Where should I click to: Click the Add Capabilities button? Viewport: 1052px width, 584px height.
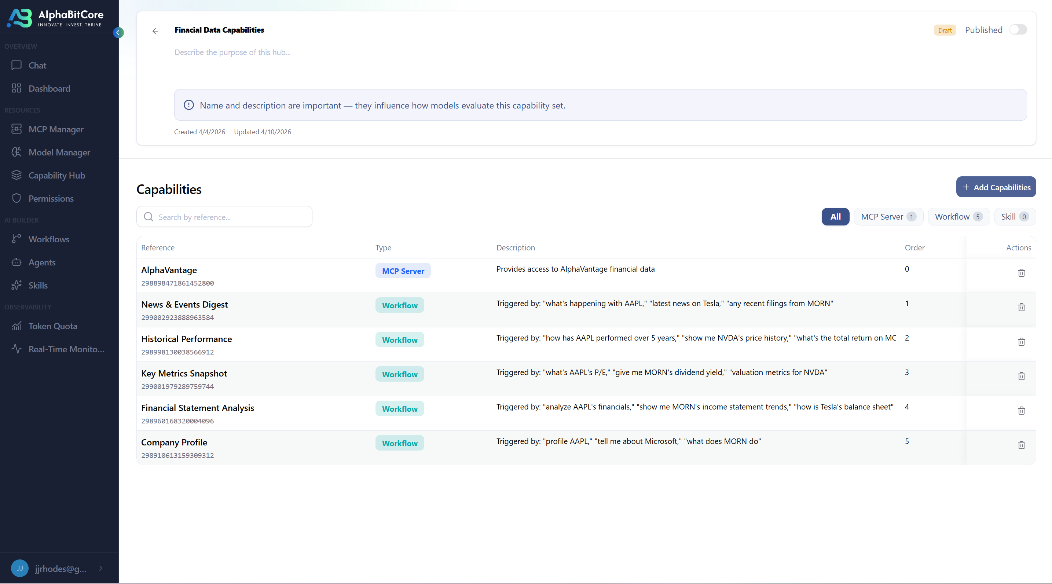(996, 187)
